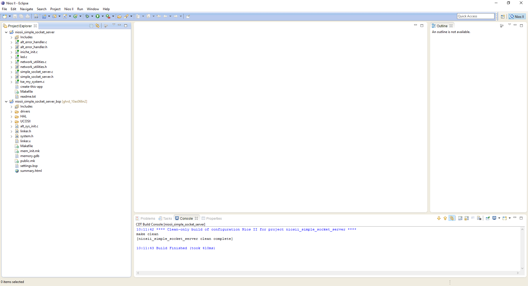Open the New wizard dropdown arrow
Viewport: 528px width, 286px height.
[10, 16]
